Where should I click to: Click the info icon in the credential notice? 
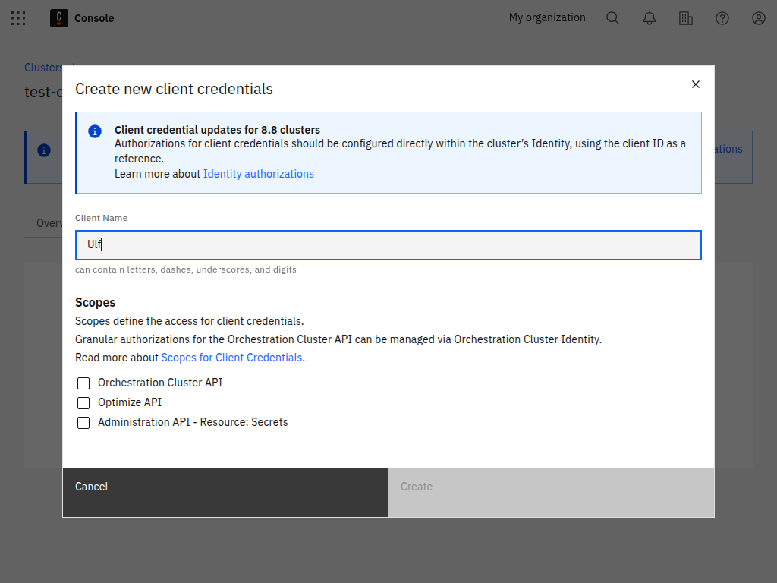pyautogui.click(x=95, y=131)
